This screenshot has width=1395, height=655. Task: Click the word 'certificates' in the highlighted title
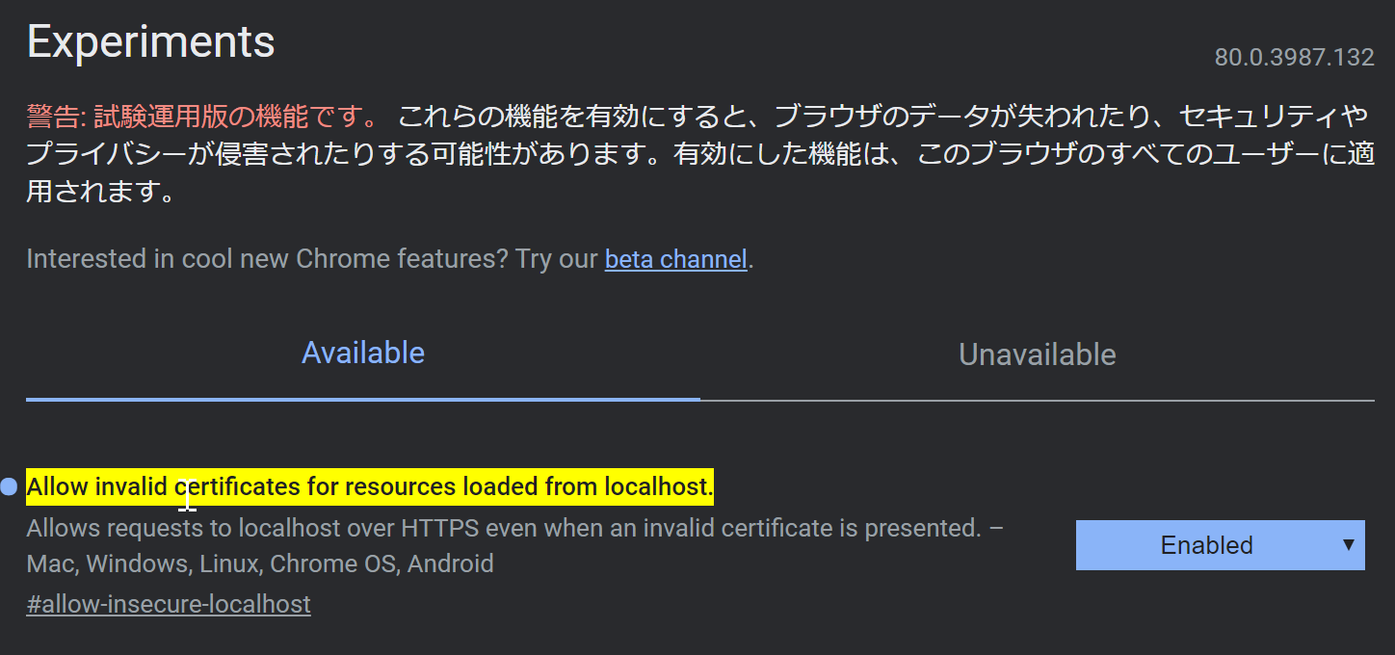pos(237,487)
